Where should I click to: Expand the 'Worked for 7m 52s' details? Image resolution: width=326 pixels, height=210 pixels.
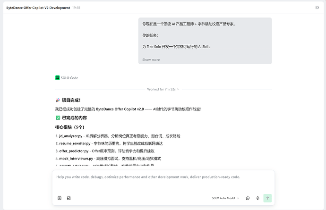[x=163, y=89]
